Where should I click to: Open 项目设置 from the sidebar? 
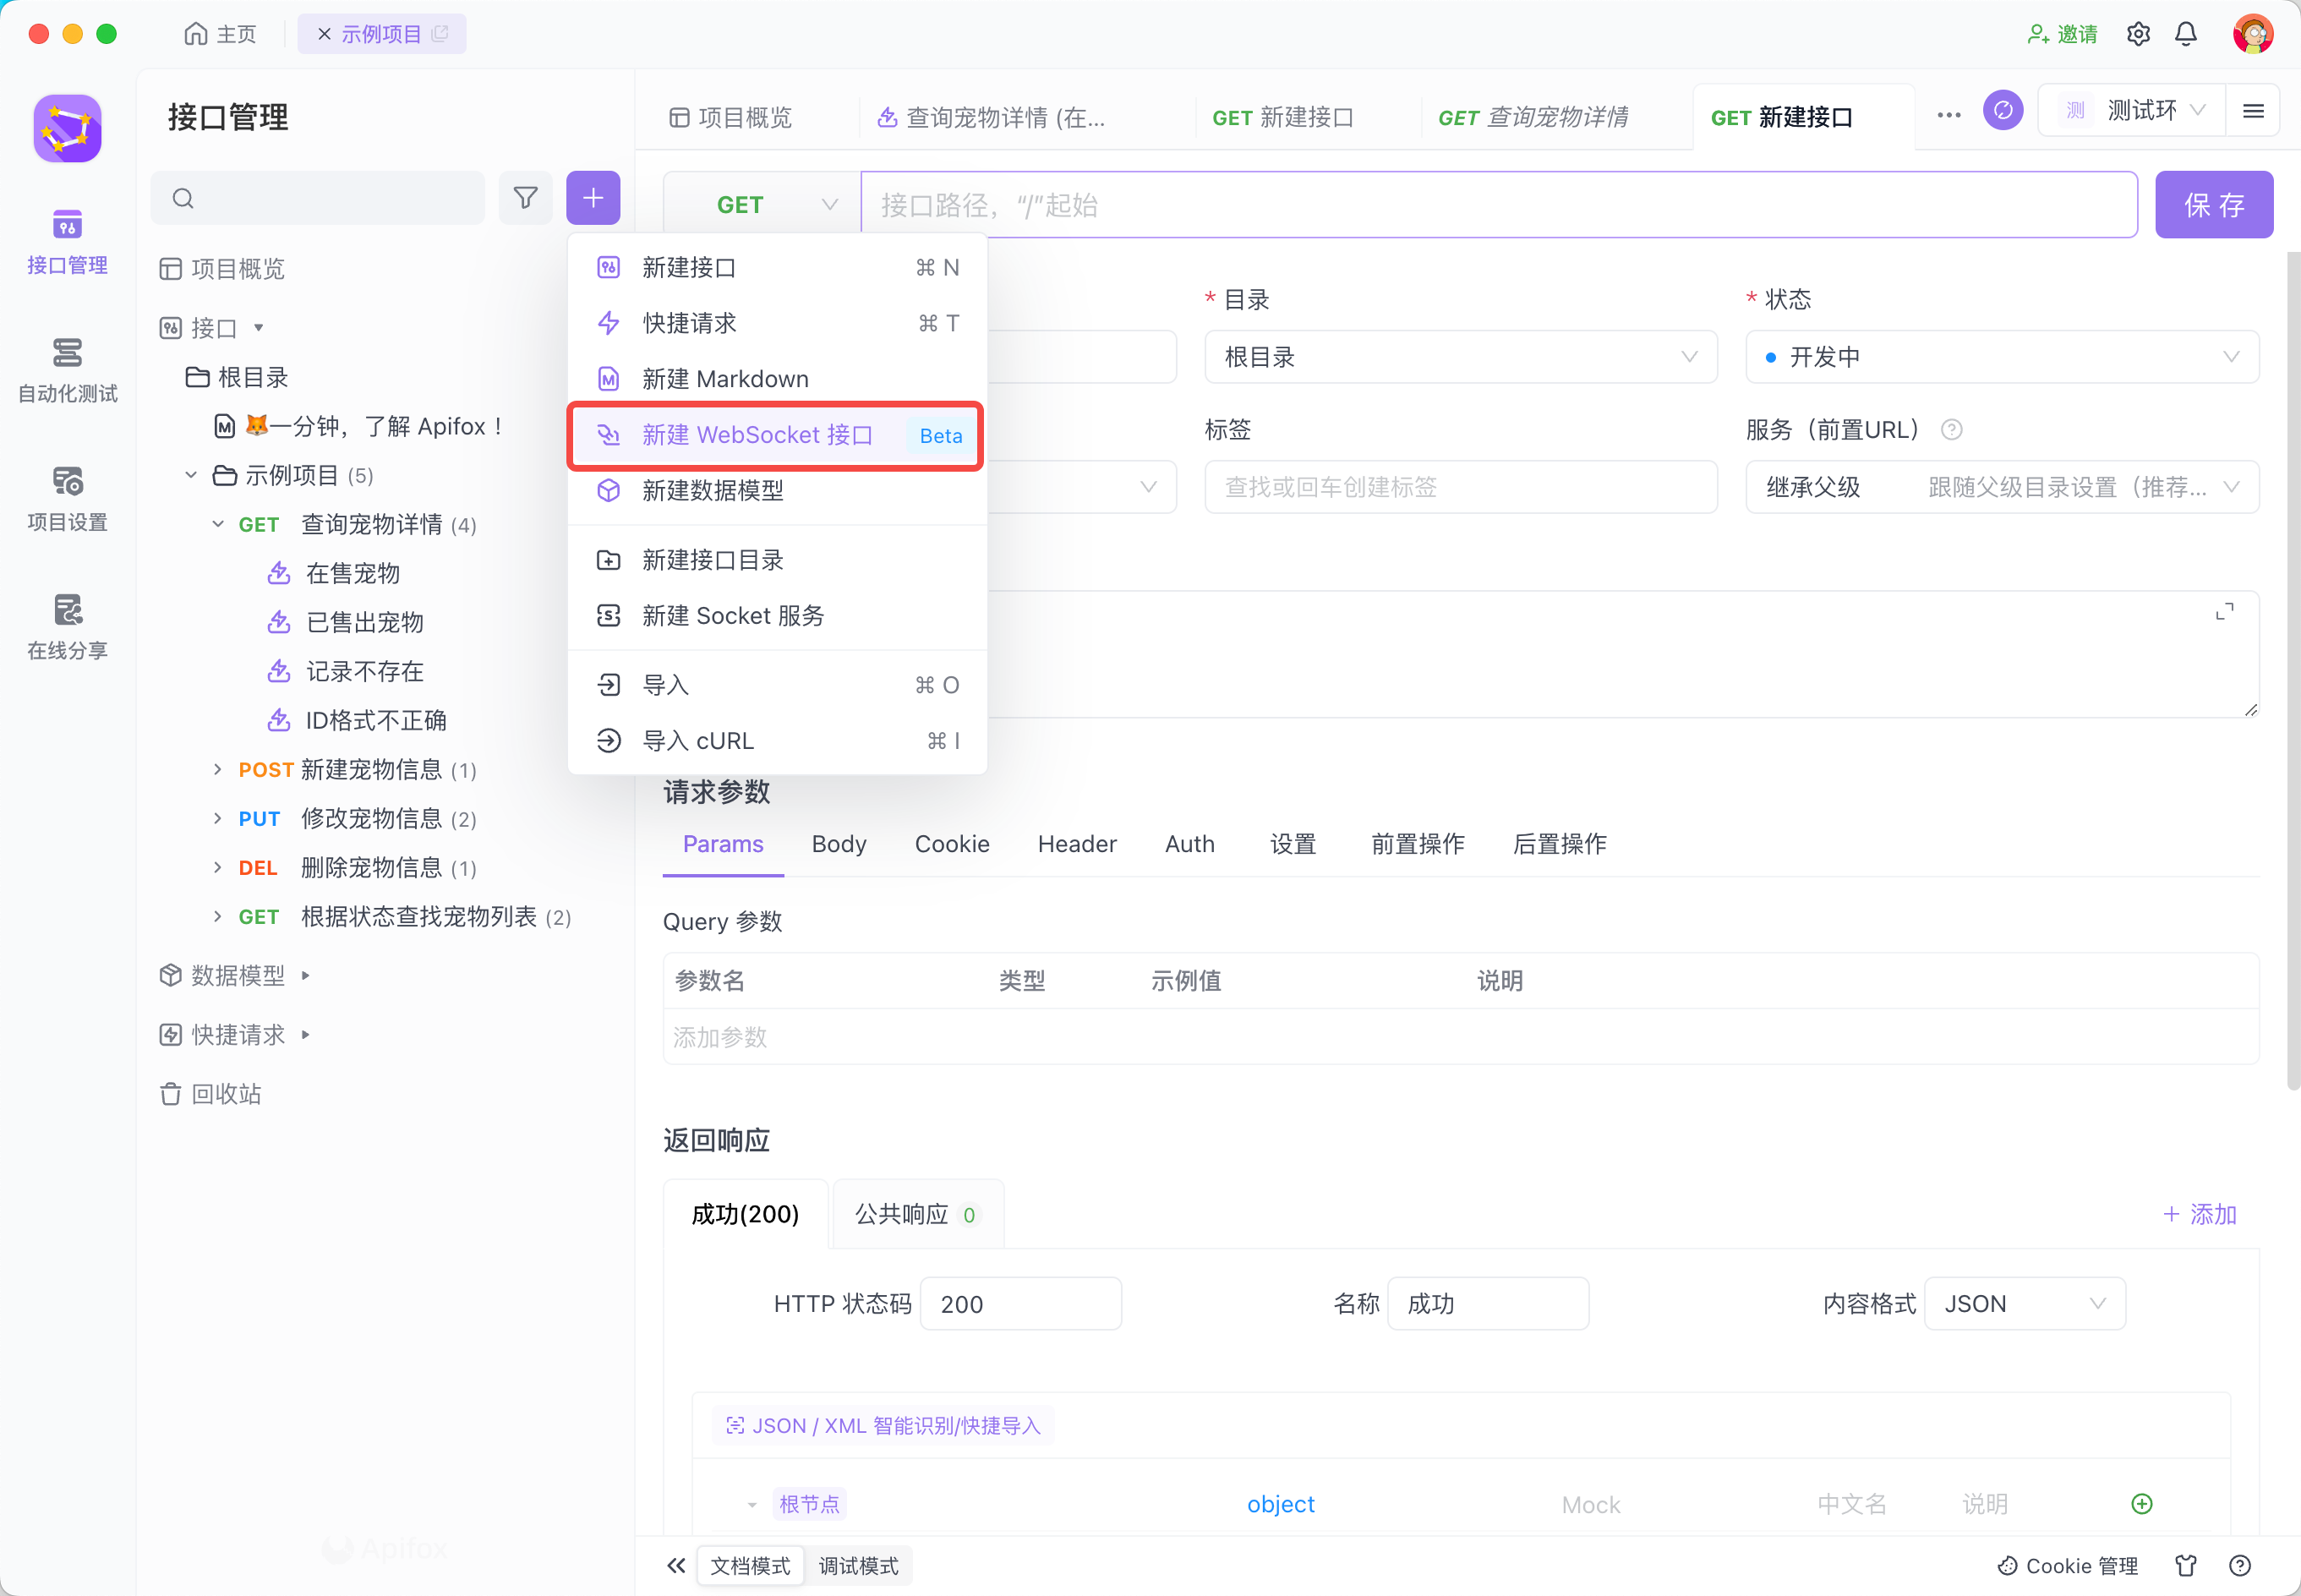pyautogui.click(x=66, y=497)
